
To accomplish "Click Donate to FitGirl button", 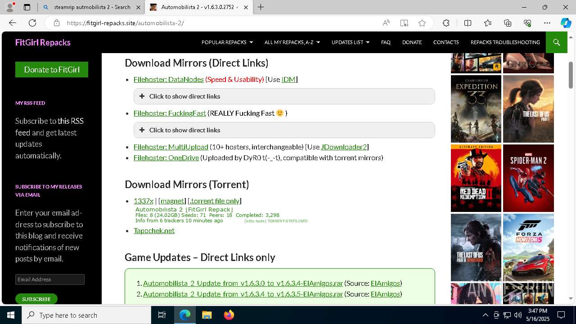I will 52,70.
